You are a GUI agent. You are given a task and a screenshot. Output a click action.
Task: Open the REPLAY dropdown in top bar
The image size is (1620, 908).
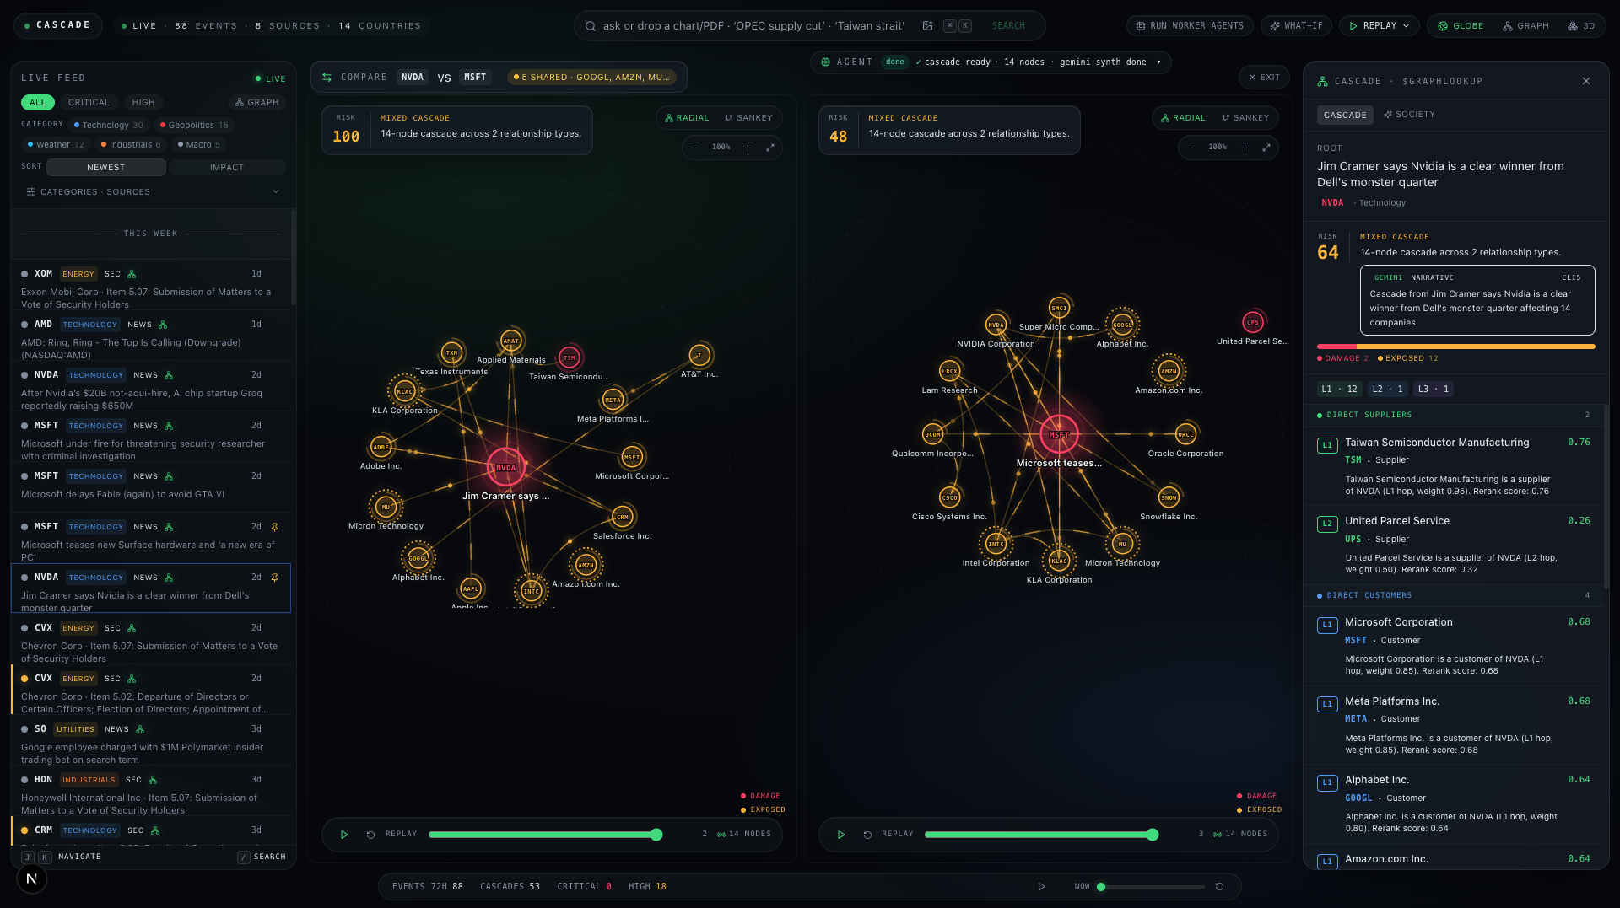pyautogui.click(x=1380, y=26)
